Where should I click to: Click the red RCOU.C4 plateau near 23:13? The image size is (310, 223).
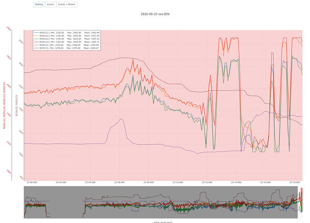tap(235, 38)
